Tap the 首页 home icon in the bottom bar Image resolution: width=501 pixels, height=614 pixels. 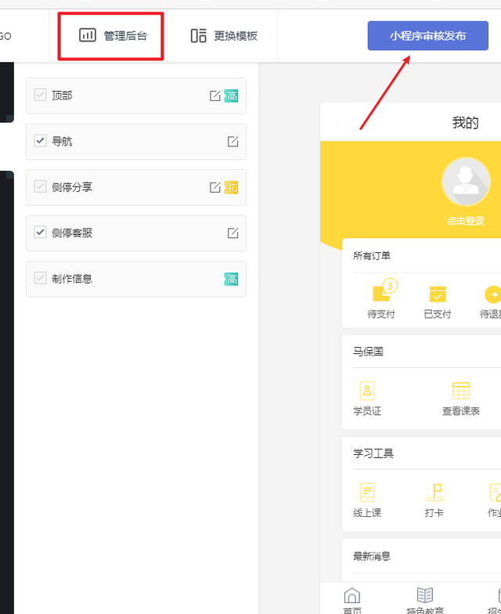[352, 598]
